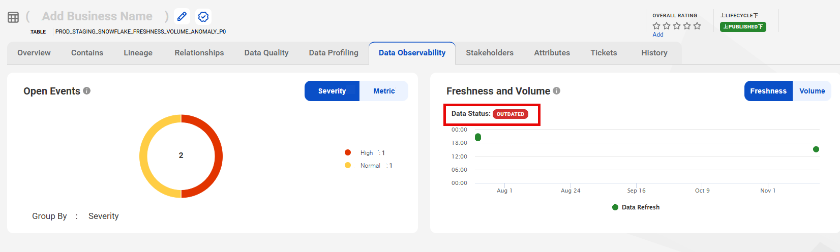This screenshot has width=840, height=252.
Task: Rate one star in Overall Rating
Action: [656, 25]
